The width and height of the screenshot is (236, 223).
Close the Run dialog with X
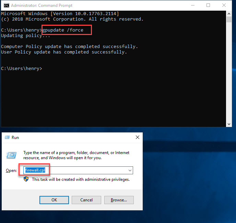[x=138, y=137]
